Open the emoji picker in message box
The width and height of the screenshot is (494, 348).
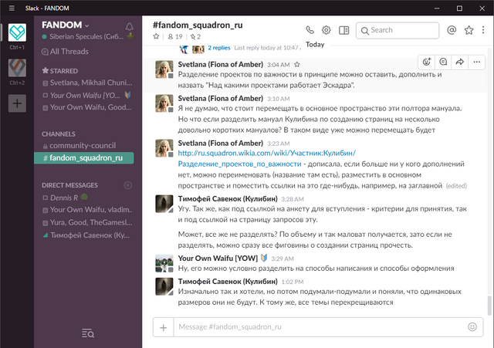(x=472, y=327)
